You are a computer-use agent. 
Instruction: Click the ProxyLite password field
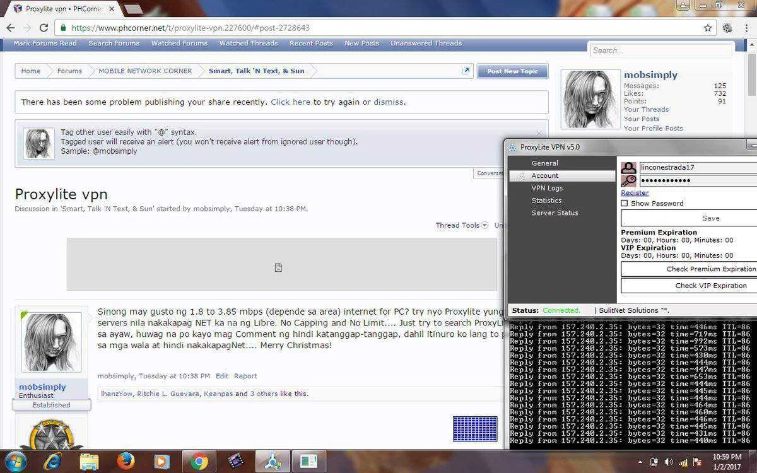pos(698,181)
